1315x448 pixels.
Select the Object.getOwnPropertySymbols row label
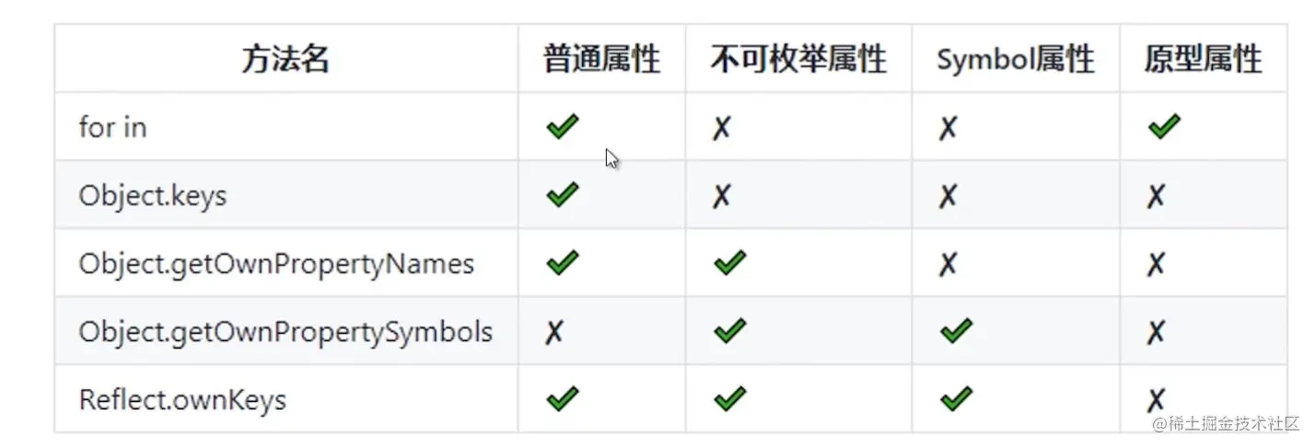coord(285,331)
